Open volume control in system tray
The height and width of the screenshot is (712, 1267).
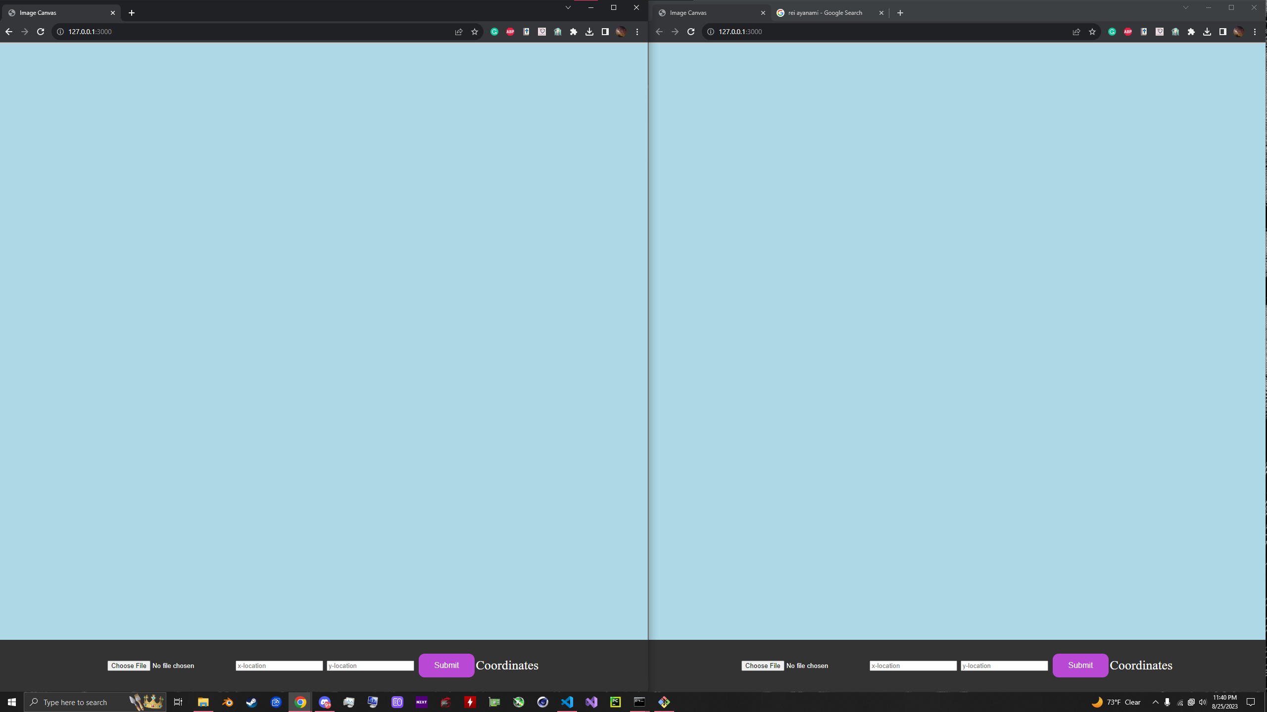point(1203,702)
